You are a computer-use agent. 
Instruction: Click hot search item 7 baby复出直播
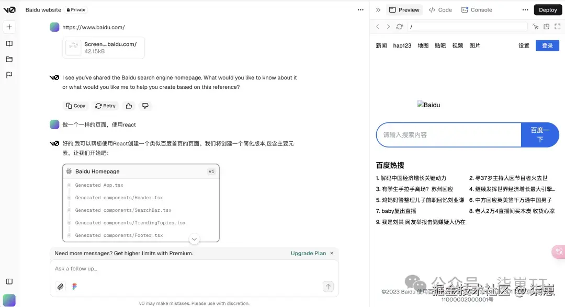(396, 211)
